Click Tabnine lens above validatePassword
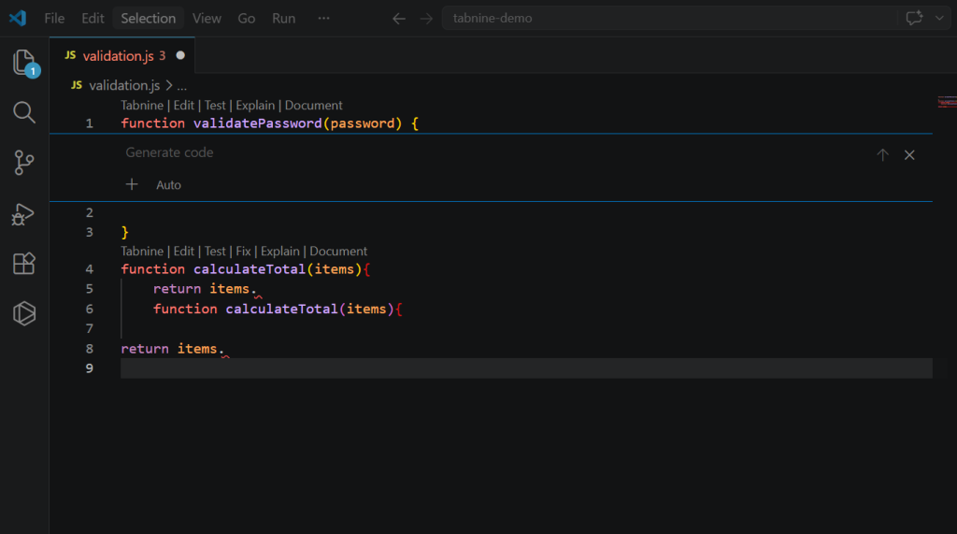 pos(142,105)
